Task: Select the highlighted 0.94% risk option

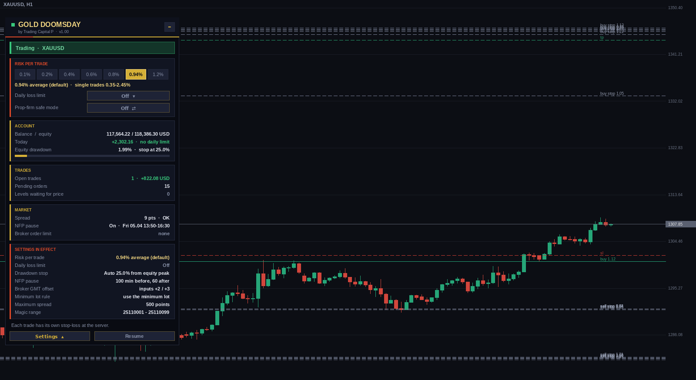Action: click(x=136, y=74)
